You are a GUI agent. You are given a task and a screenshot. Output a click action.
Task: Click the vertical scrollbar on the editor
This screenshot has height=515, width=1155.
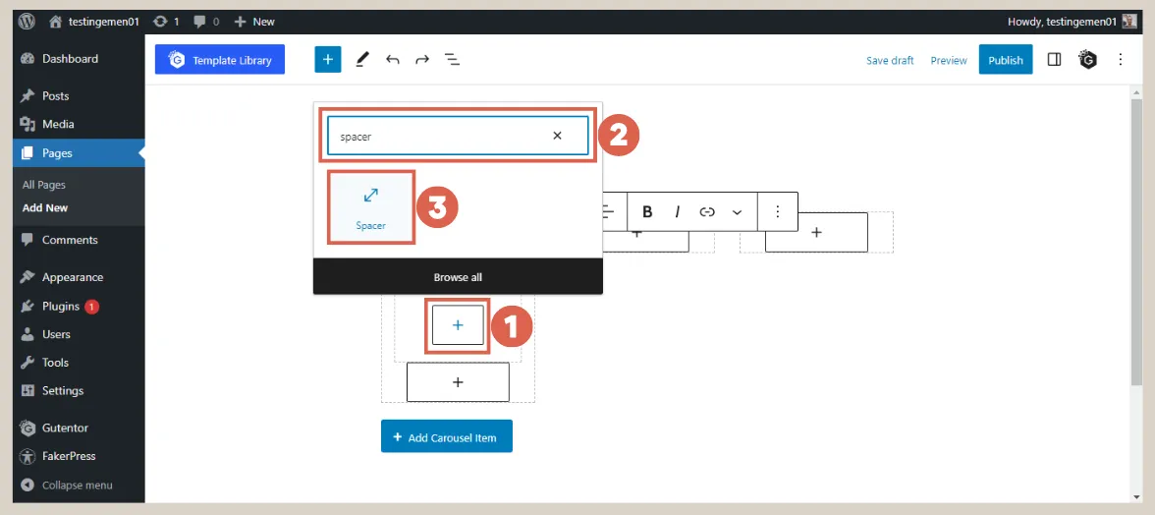tap(1136, 246)
